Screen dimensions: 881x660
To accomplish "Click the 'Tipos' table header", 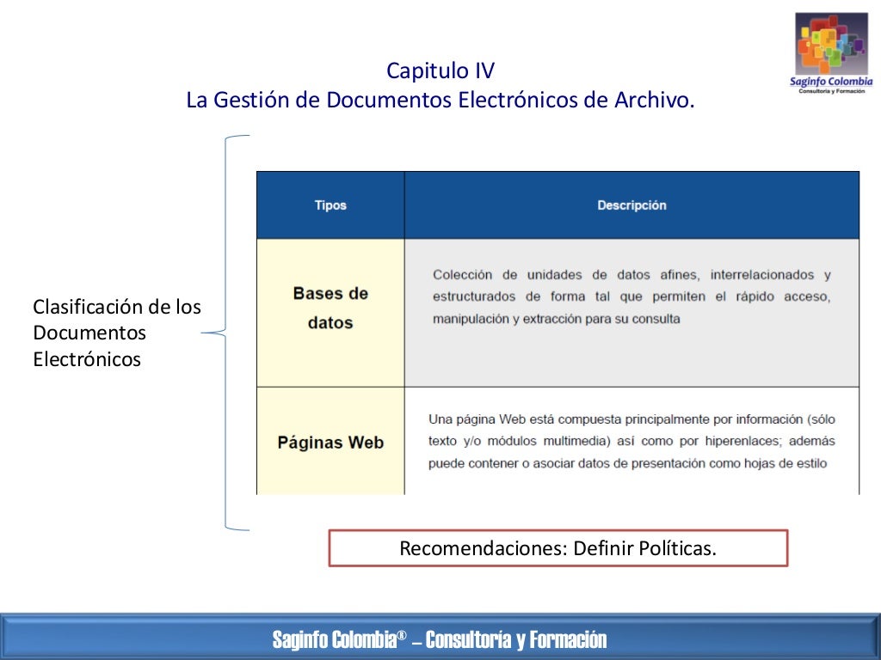I will (330, 205).
